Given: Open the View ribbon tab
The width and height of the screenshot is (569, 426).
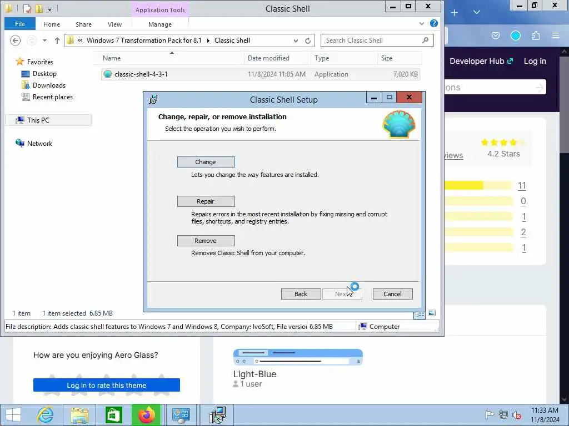Looking at the screenshot, I should (x=114, y=24).
